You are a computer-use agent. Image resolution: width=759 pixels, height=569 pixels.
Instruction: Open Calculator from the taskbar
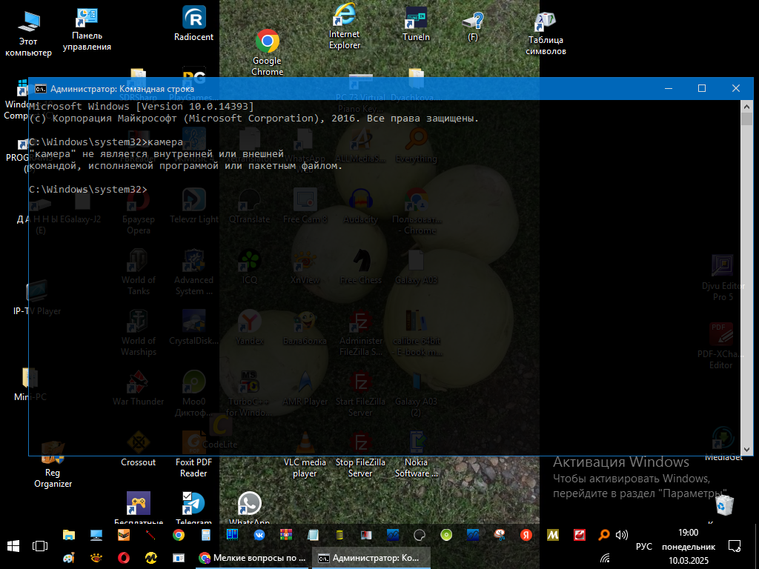pyautogui.click(x=206, y=535)
